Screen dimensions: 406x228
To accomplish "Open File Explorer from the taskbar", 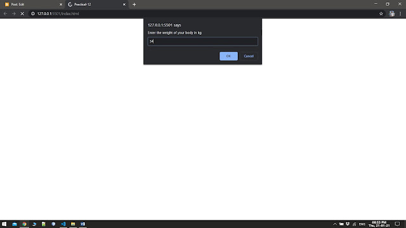I will click(x=73, y=224).
